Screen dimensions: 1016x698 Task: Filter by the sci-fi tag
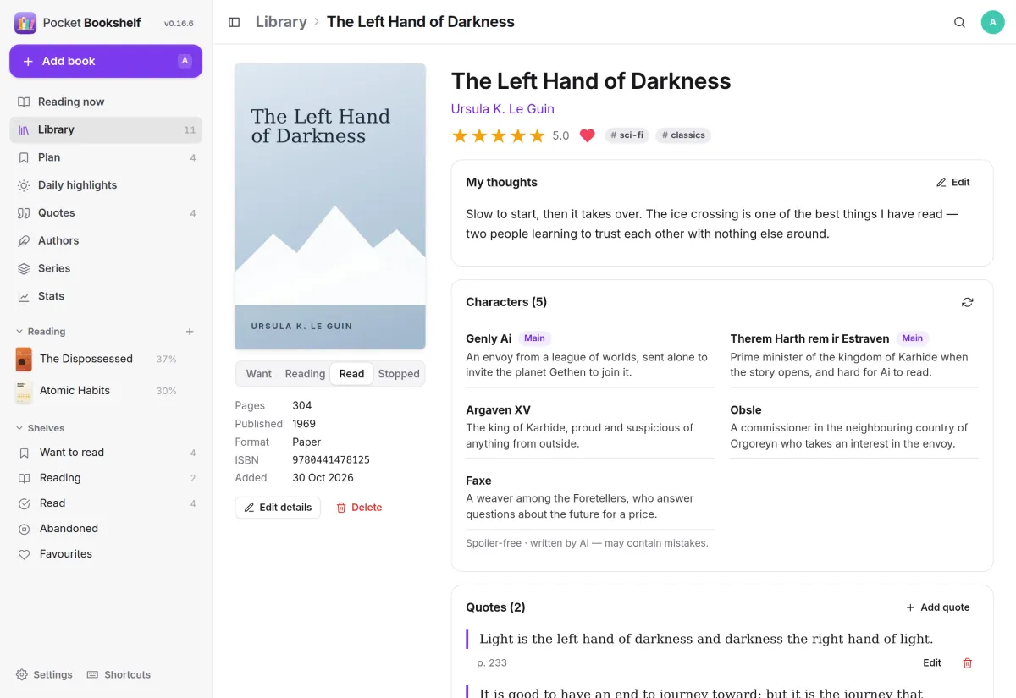627,135
